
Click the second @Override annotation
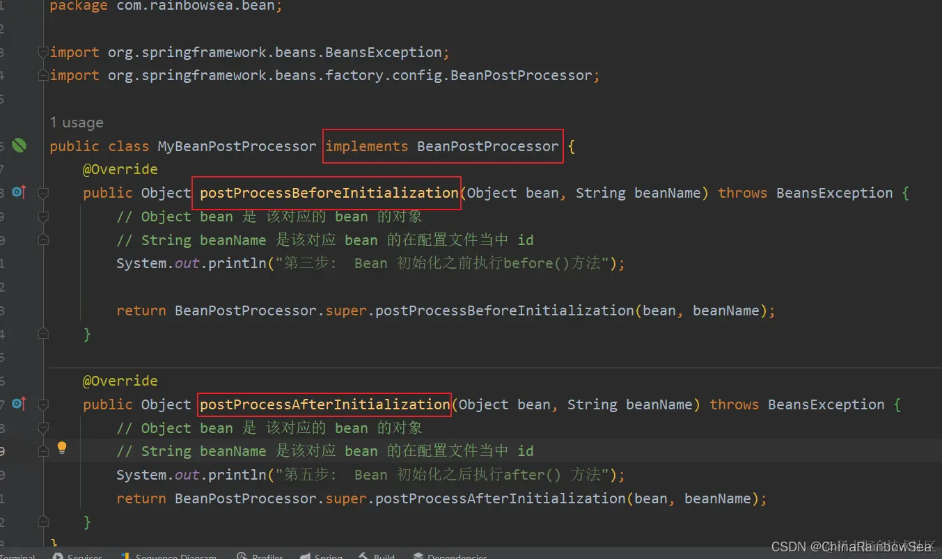[120, 381]
